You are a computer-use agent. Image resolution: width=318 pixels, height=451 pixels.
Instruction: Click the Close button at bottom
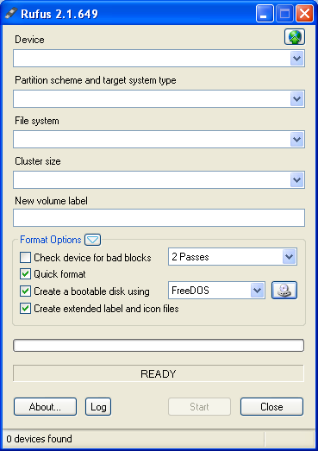[271, 407]
